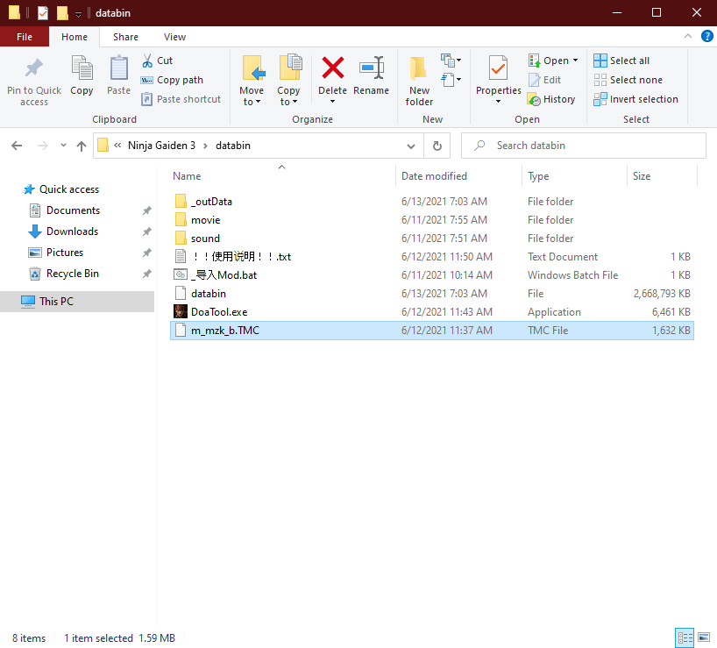
Task: Switch to the View ribbon tab
Action: (x=174, y=37)
